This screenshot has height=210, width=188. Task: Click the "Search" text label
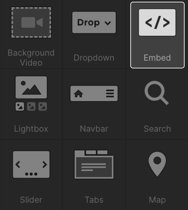click(157, 129)
